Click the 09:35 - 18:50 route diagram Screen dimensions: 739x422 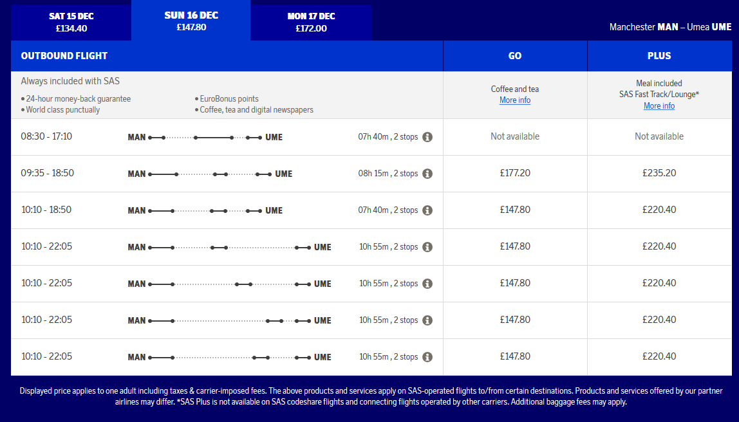pos(210,174)
